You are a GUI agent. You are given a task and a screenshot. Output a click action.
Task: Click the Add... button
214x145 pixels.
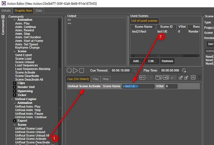coord(137,61)
